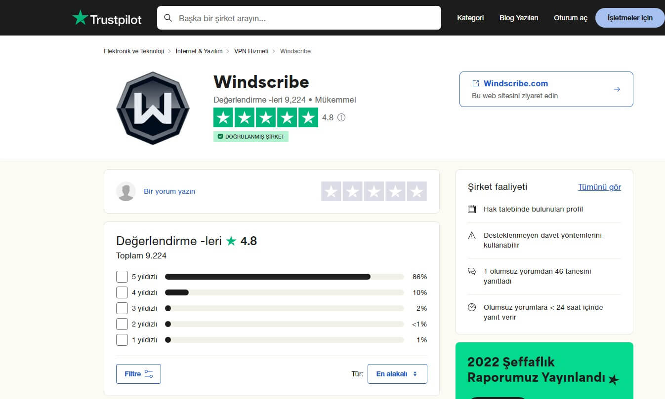Click the Windscribe.com link text
This screenshot has width=665, height=399.
(516, 83)
